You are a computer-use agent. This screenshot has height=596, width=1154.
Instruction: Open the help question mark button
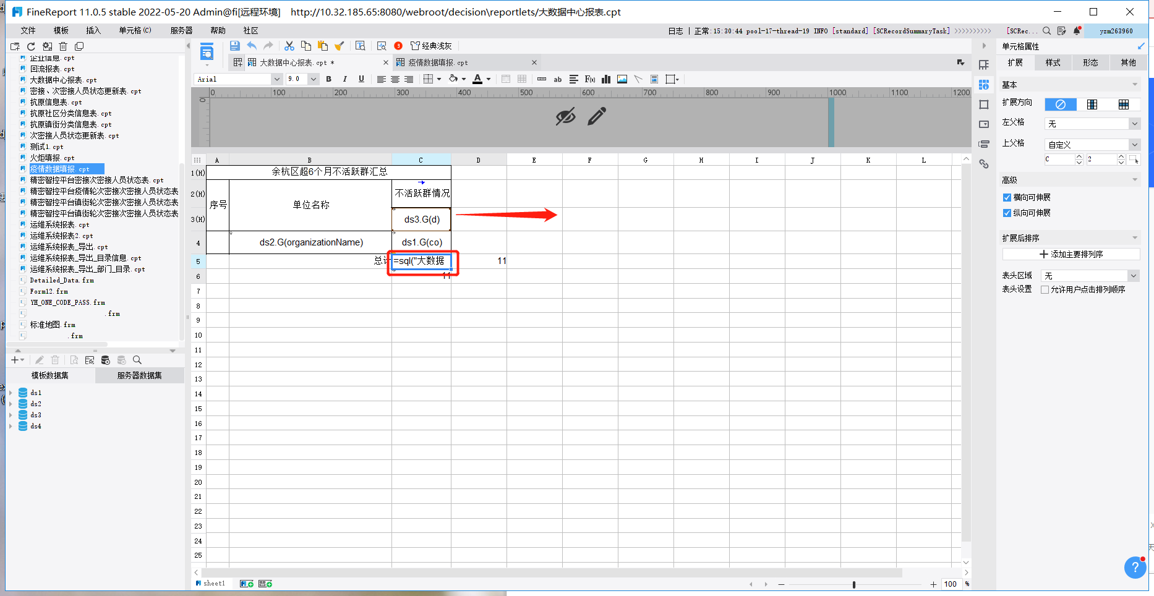click(x=1135, y=567)
